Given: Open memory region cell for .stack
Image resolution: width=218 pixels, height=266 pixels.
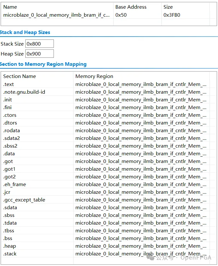Looking at the screenshot, I should pyautogui.click(x=141, y=254).
